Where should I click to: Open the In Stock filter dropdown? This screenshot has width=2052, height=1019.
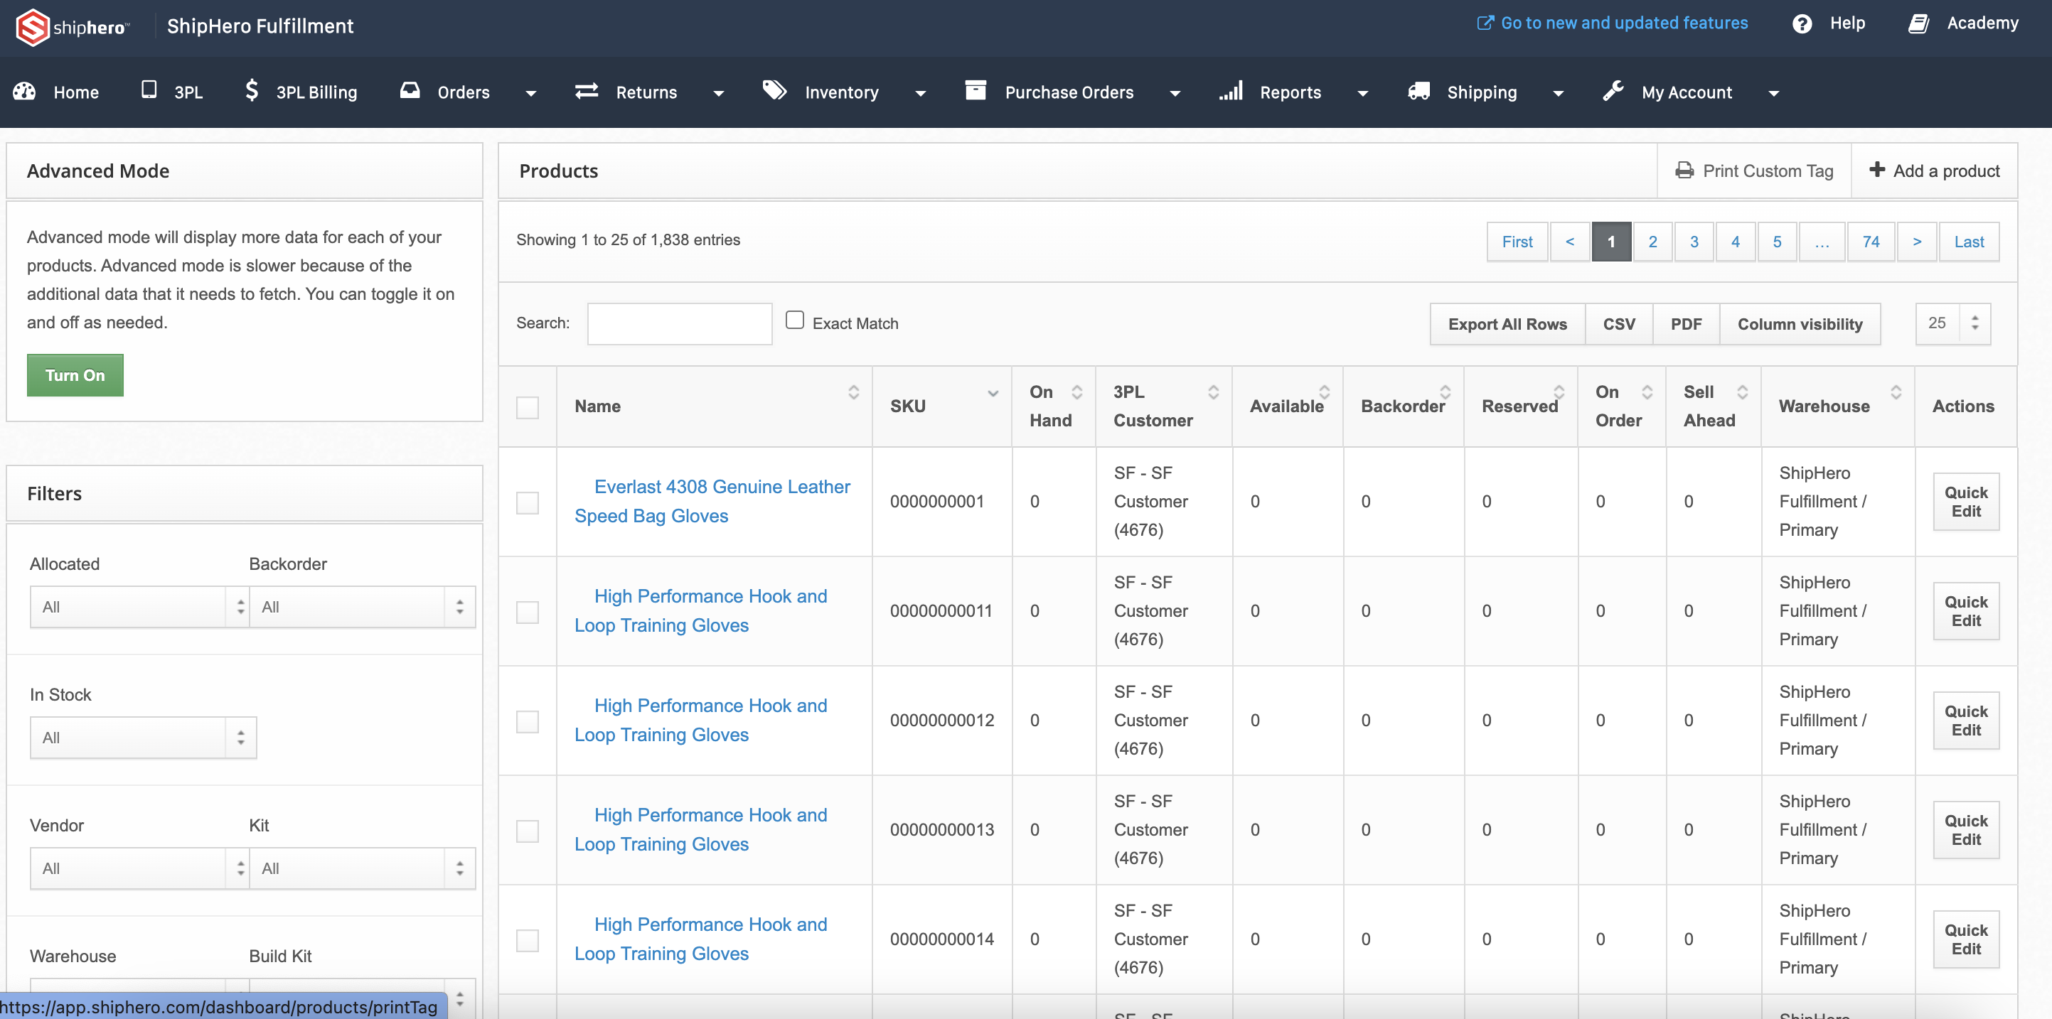point(143,738)
